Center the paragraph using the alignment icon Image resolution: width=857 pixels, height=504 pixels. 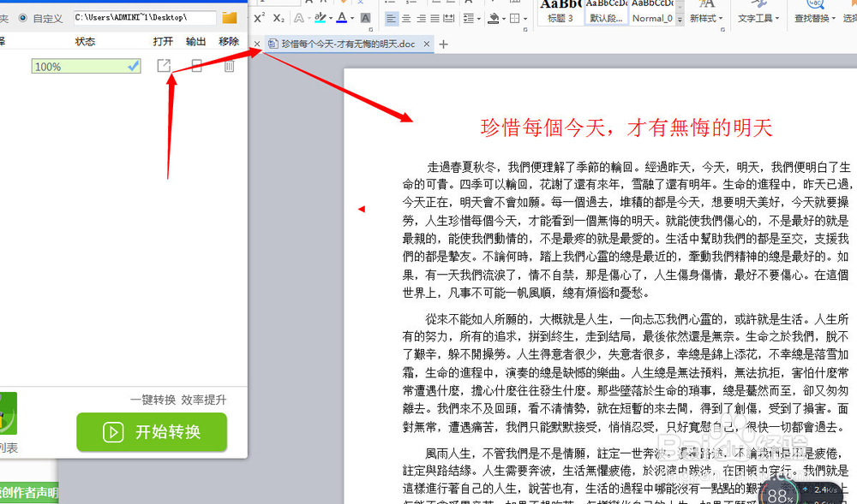[x=406, y=18]
